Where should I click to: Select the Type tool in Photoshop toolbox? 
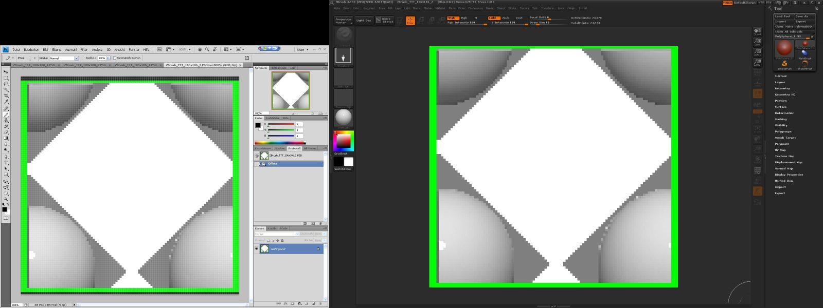tap(6, 162)
